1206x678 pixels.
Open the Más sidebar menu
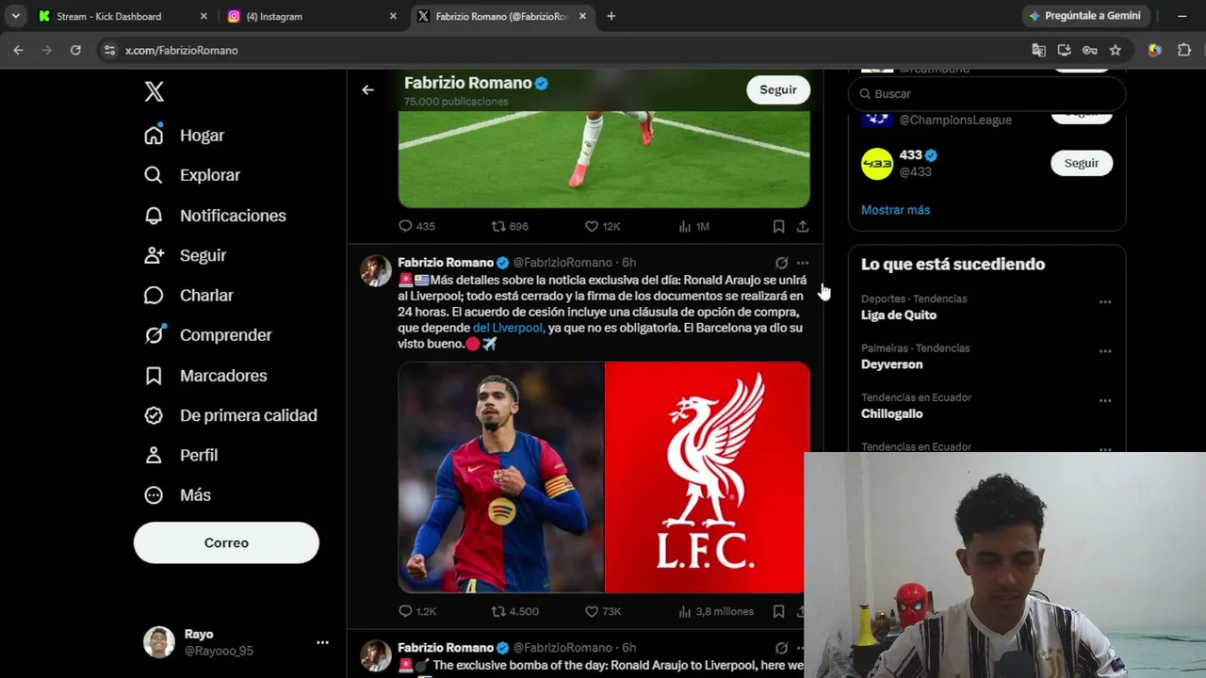tap(177, 495)
